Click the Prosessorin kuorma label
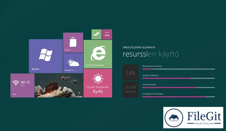Image resolution: width=226 pixels, height=131 pixels. [152, 66]
